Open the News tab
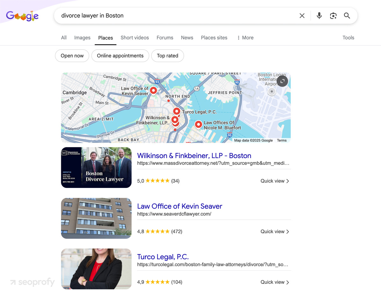 tap(187, 38)
